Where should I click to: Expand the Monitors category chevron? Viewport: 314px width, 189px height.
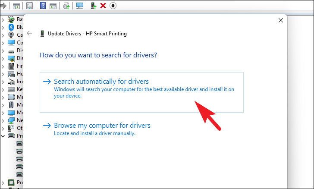click(x=3, y=113)
